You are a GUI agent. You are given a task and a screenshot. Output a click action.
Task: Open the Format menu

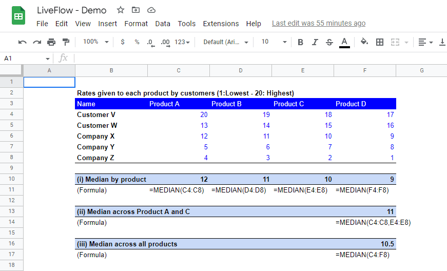(x=136, y=24)
